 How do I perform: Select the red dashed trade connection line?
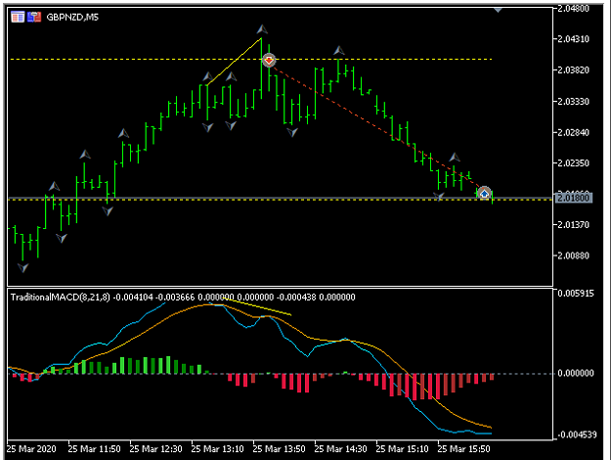pyautogui.click(x=376, y=127)
